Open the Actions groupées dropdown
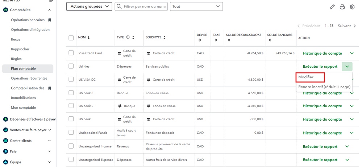362x167 pixels. click(x=89, y=7)
